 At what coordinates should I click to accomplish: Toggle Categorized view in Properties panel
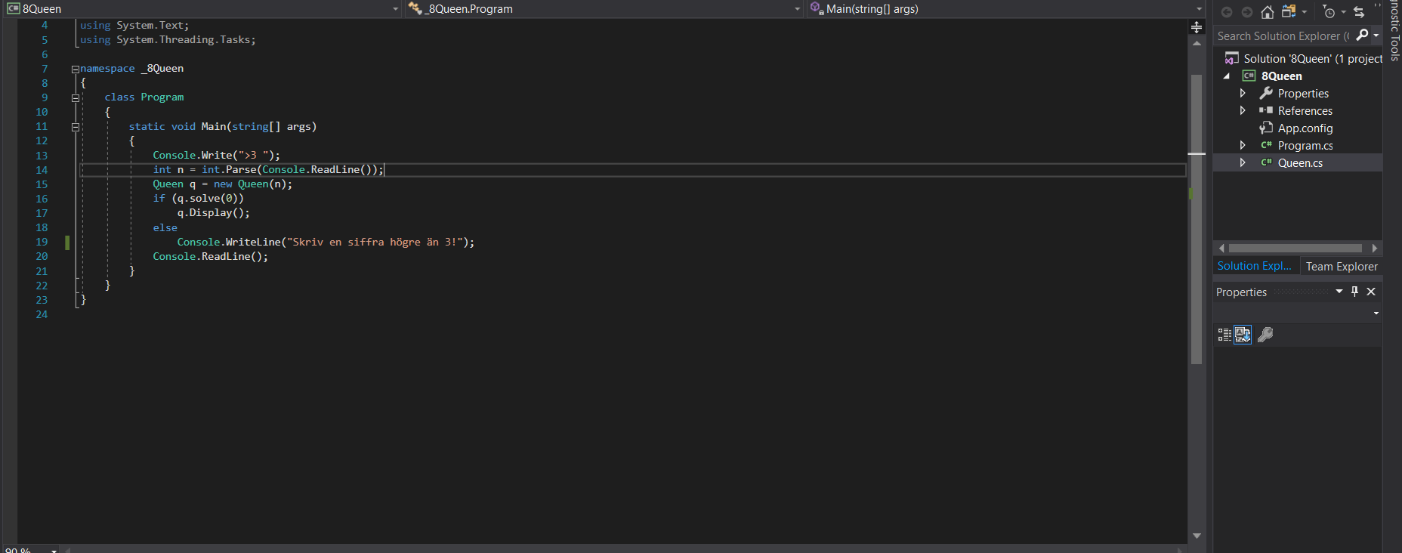pyautogui.click(x=1224, y=335)
